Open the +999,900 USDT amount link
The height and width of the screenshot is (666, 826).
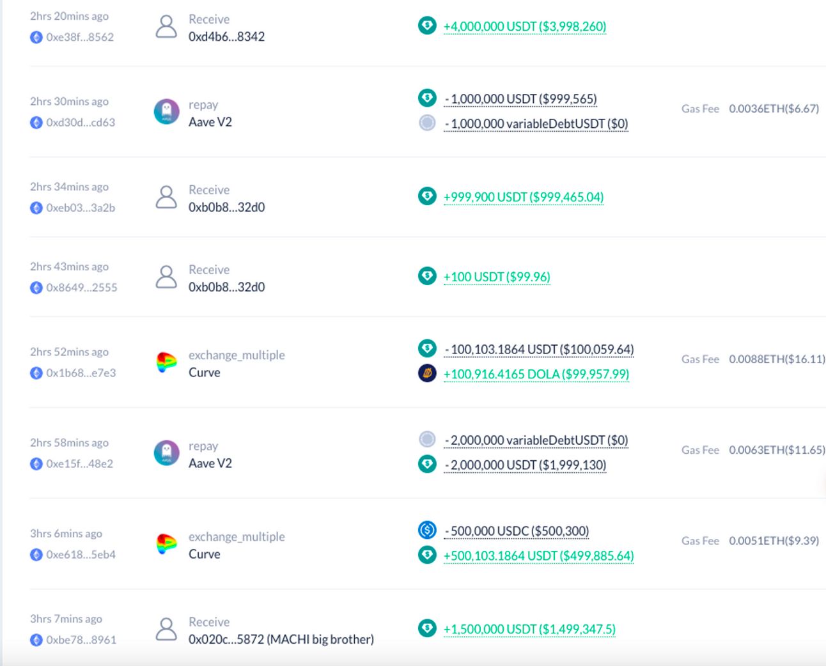524,197
